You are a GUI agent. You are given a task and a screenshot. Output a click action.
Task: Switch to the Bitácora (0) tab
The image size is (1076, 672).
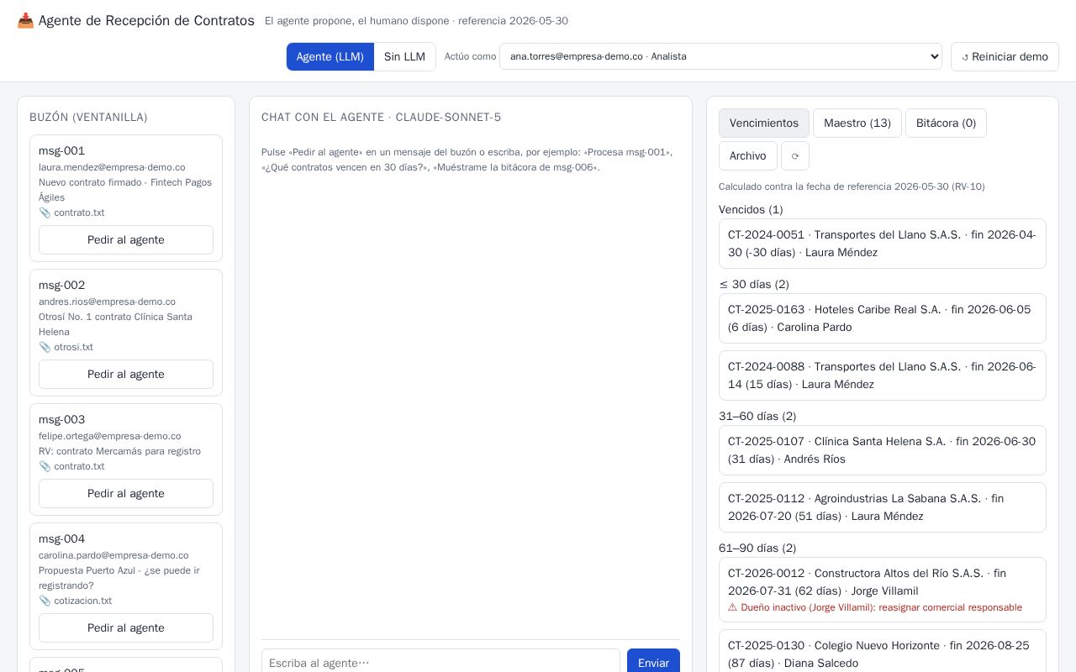[946, 123]
